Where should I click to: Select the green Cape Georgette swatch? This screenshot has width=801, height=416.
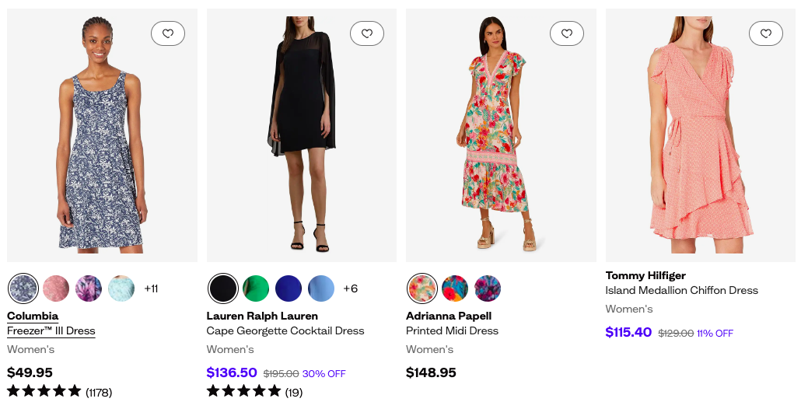pyautogui.click(x=256, y=288)
